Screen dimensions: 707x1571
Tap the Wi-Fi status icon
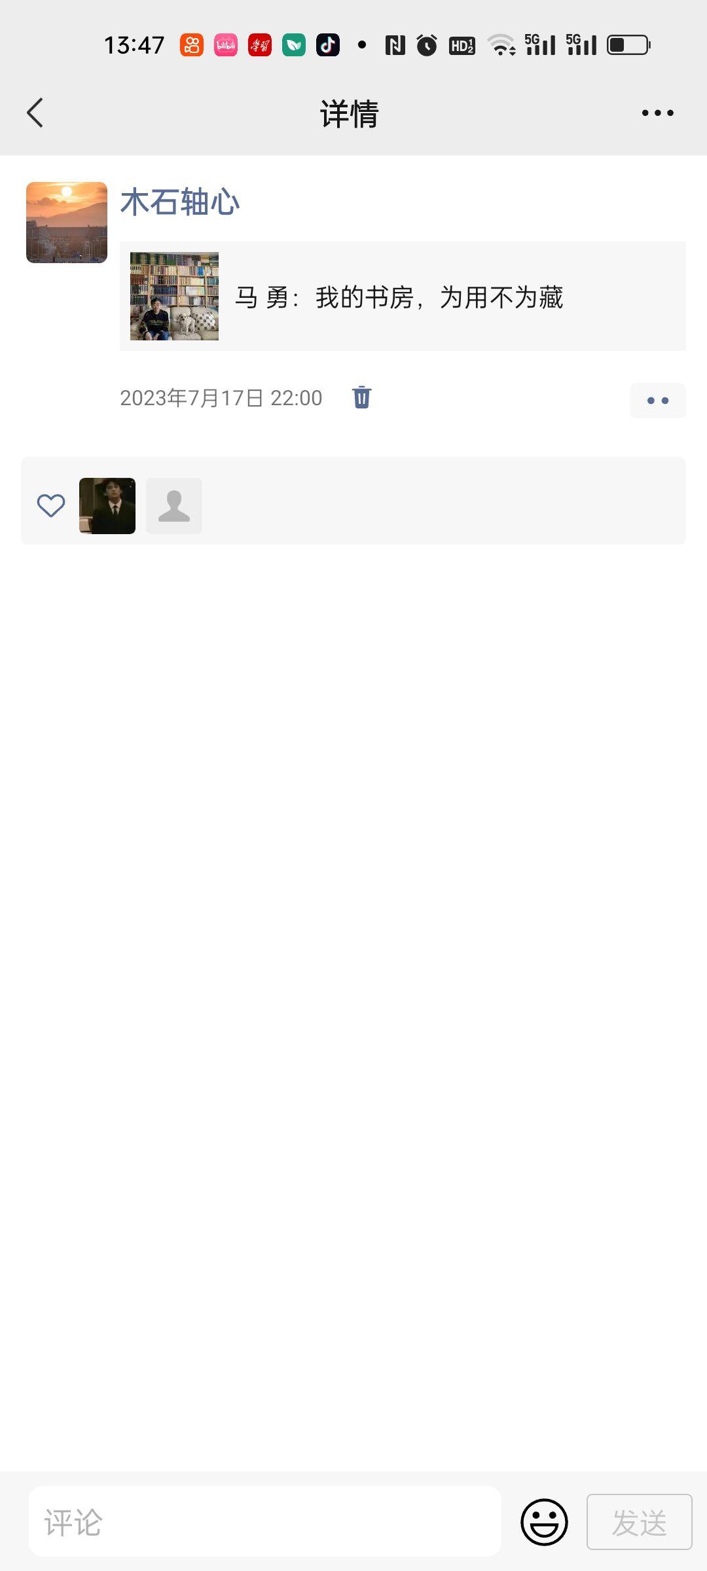502,45
